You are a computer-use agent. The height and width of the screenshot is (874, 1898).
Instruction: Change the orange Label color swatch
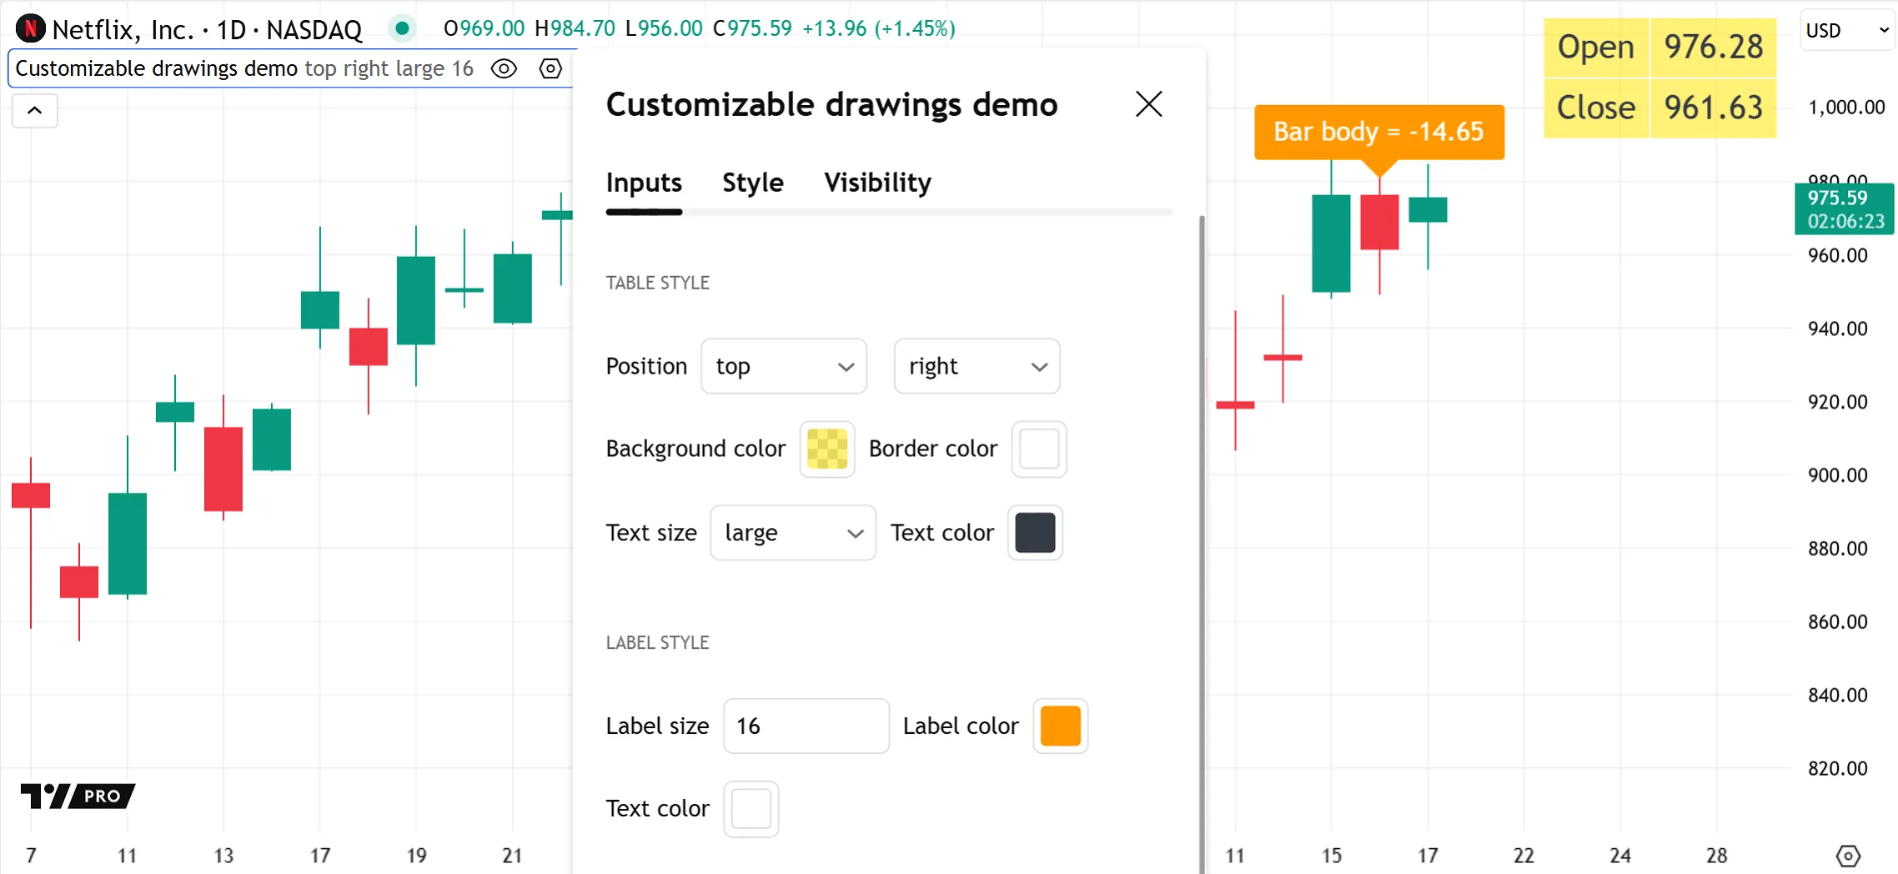coord(1060,726)
